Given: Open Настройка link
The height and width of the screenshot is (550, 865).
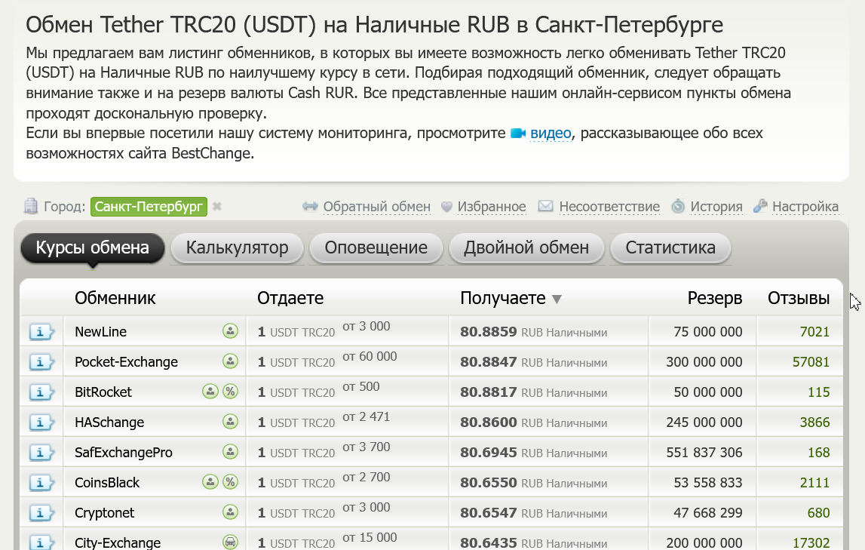Looking at the screenshot, I should coord(805,206).
